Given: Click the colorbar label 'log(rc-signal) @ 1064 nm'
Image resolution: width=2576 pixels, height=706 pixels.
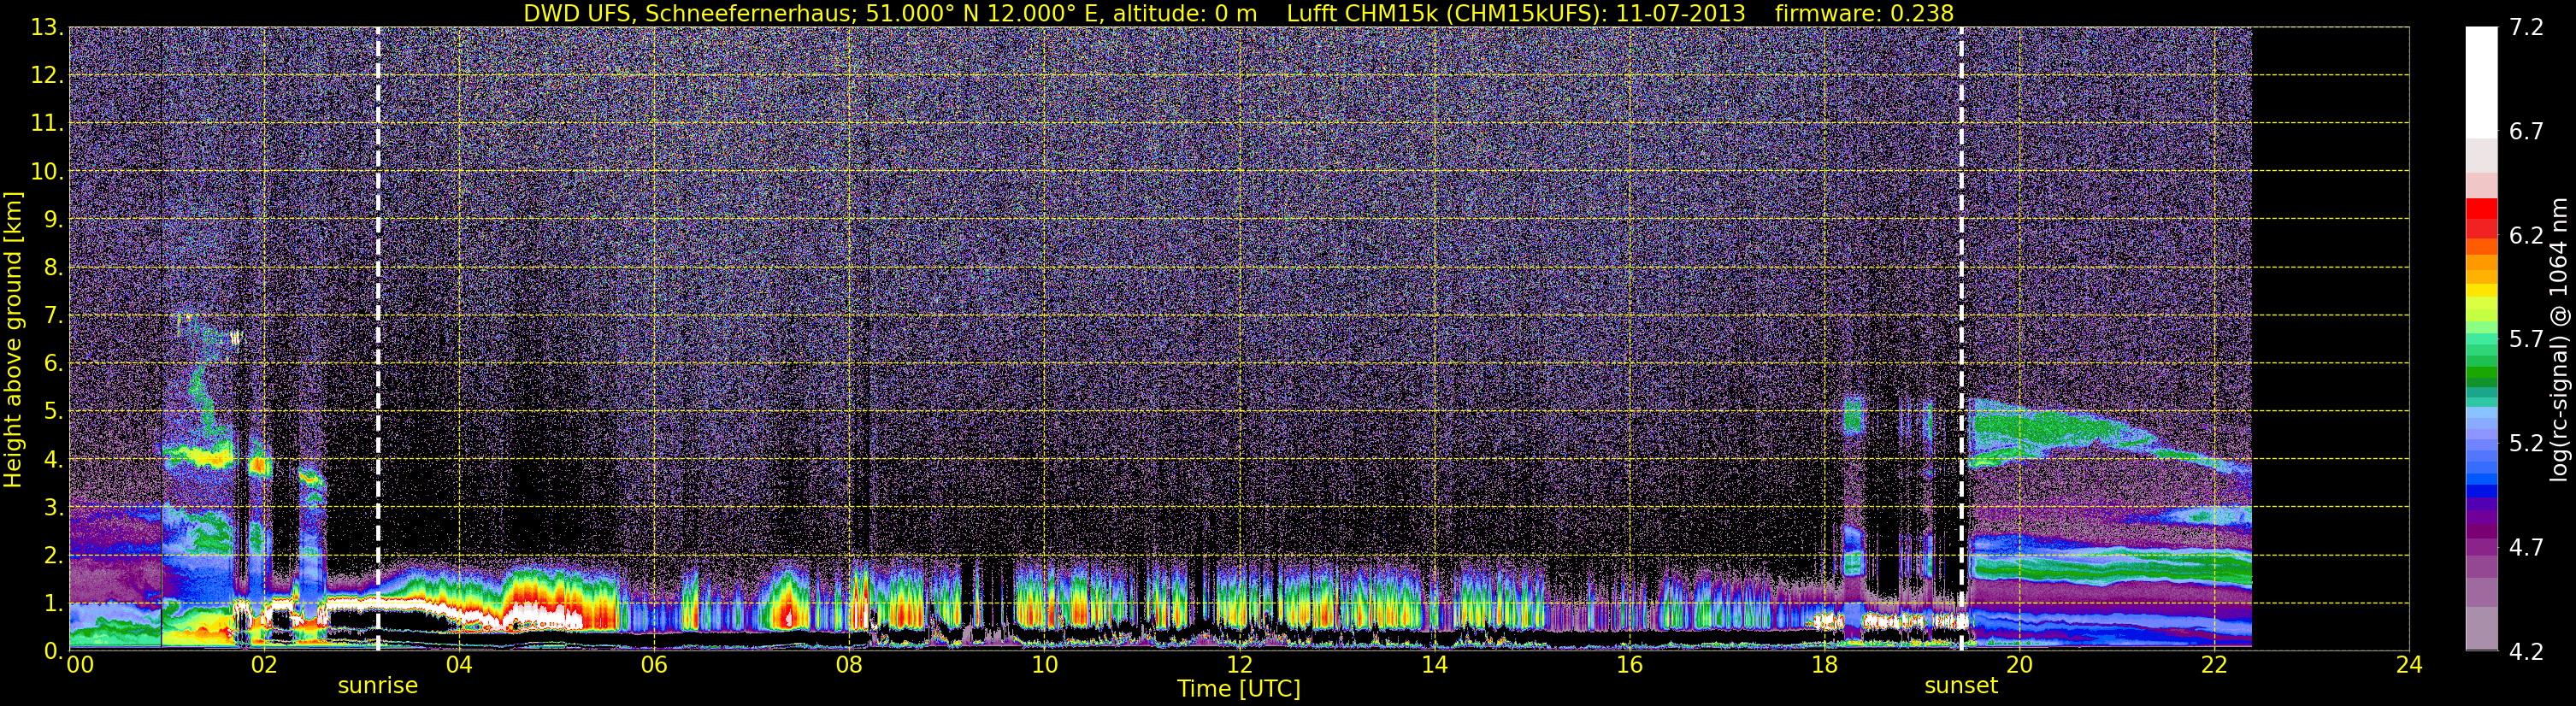Looking at the screenshot, I should click(2558, 339).
